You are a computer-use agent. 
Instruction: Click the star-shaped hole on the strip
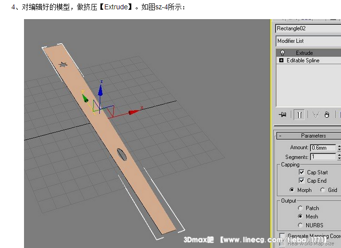tap(63, 64)
